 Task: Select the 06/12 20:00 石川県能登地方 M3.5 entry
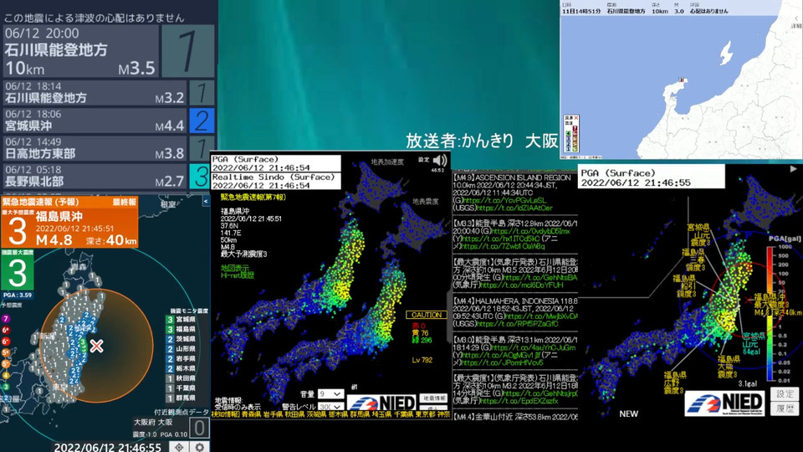pos(80,51)
